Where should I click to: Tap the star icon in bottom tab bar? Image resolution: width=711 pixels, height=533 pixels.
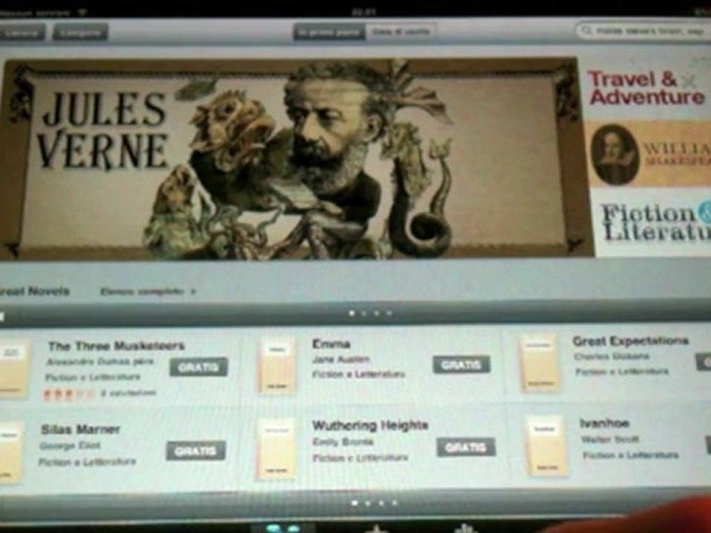(376, 529)
